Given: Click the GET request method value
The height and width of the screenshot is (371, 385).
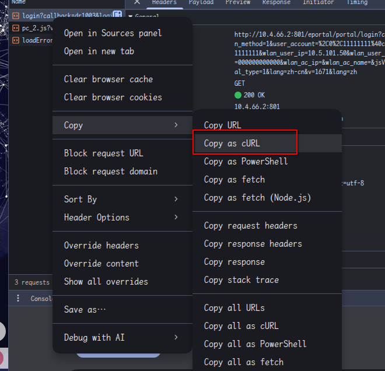Looking at the screenshot, I should [x=239, y=83].
